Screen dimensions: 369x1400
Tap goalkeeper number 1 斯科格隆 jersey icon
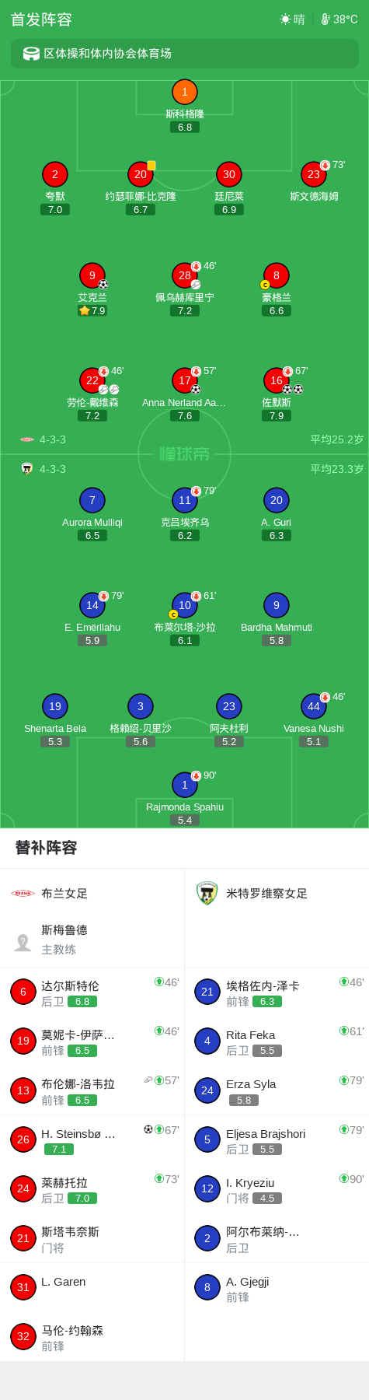184,92
